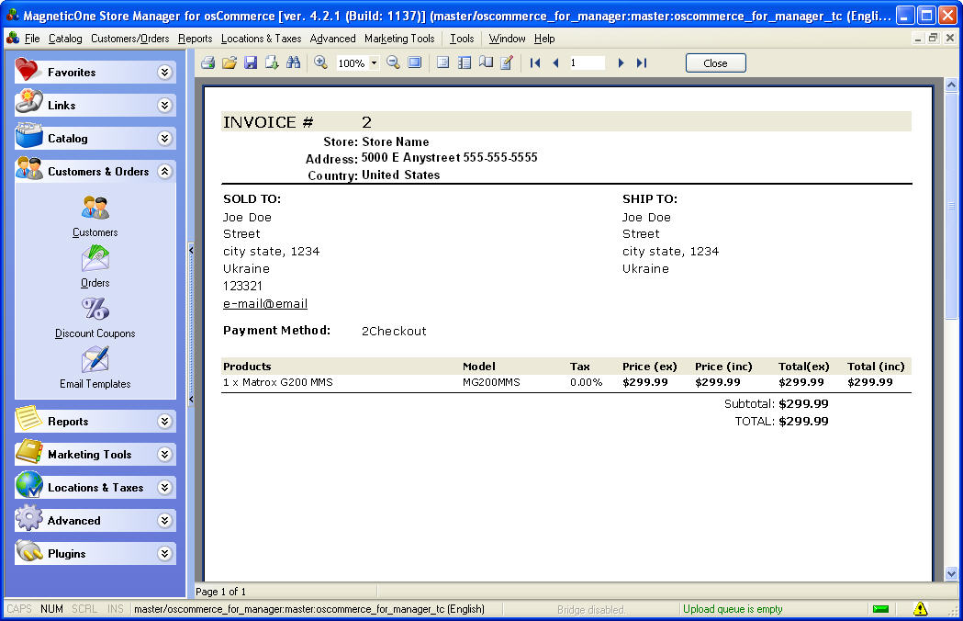Jump to the first page arrow
The width and height of the screenshot is (963, 621).
click(535, 62)
